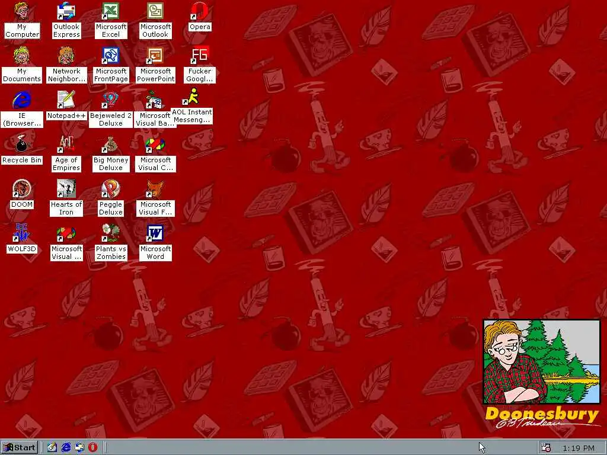Image resolution: width=607 pixels, height=455 pixels.
Task: Open the Start menu
Action: 20,448
